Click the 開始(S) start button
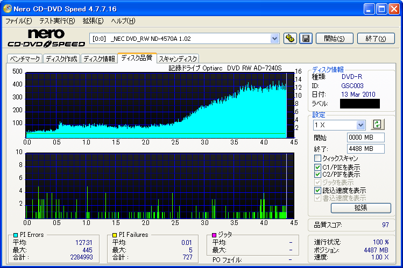The height and width of the screenshot is (268, 403). tap(334, 39)
